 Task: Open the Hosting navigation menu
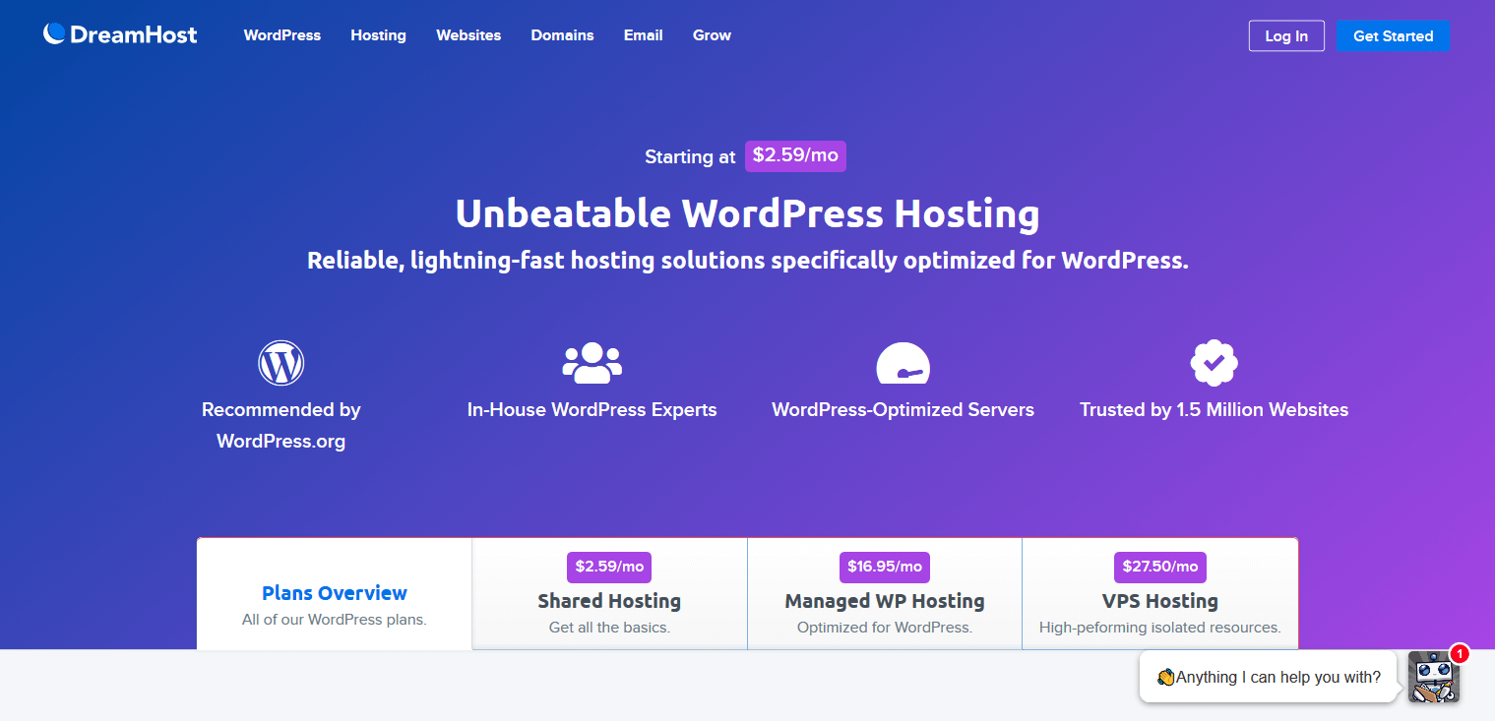[378, 35]
